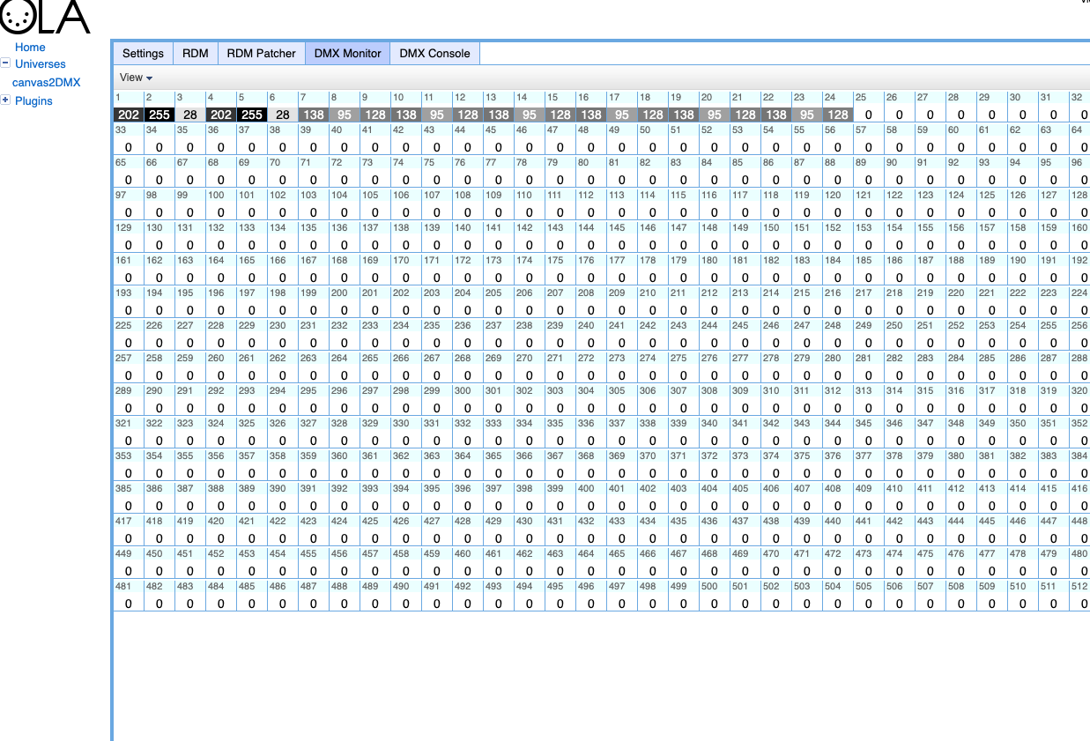Click channel 22 value 138
The image size is (1090, 741).
776,115
